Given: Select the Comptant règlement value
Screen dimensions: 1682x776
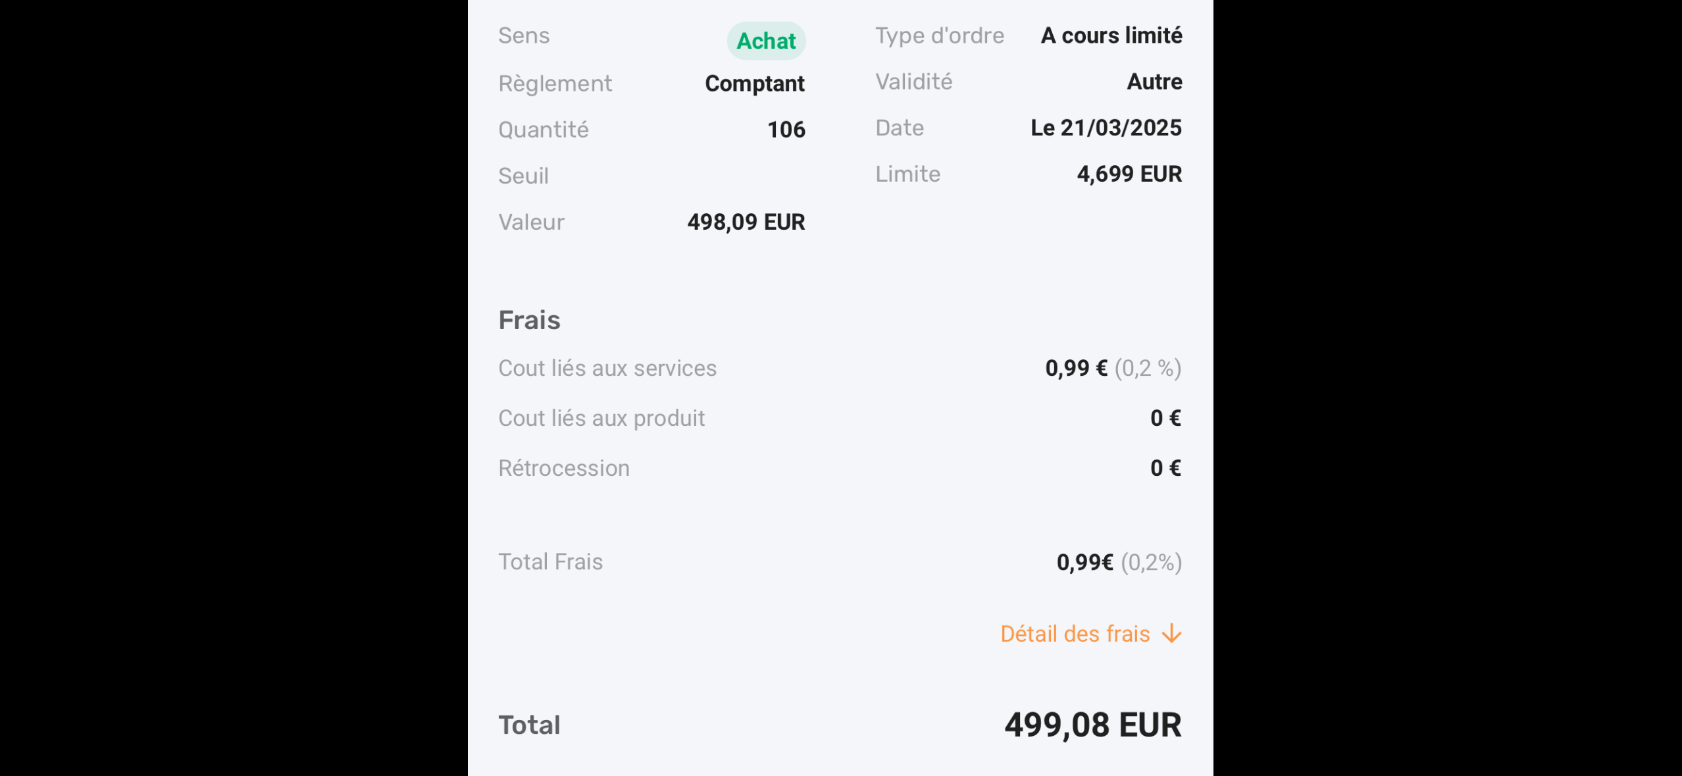Looking at the screenshot, I should coord(755,84).
